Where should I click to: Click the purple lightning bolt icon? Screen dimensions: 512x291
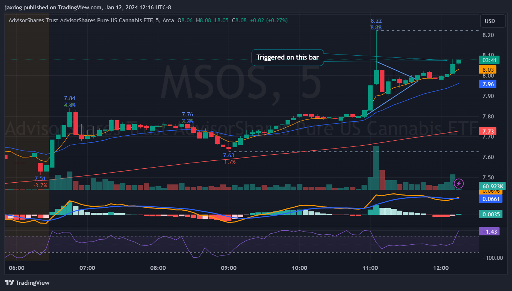pos(459,184)
